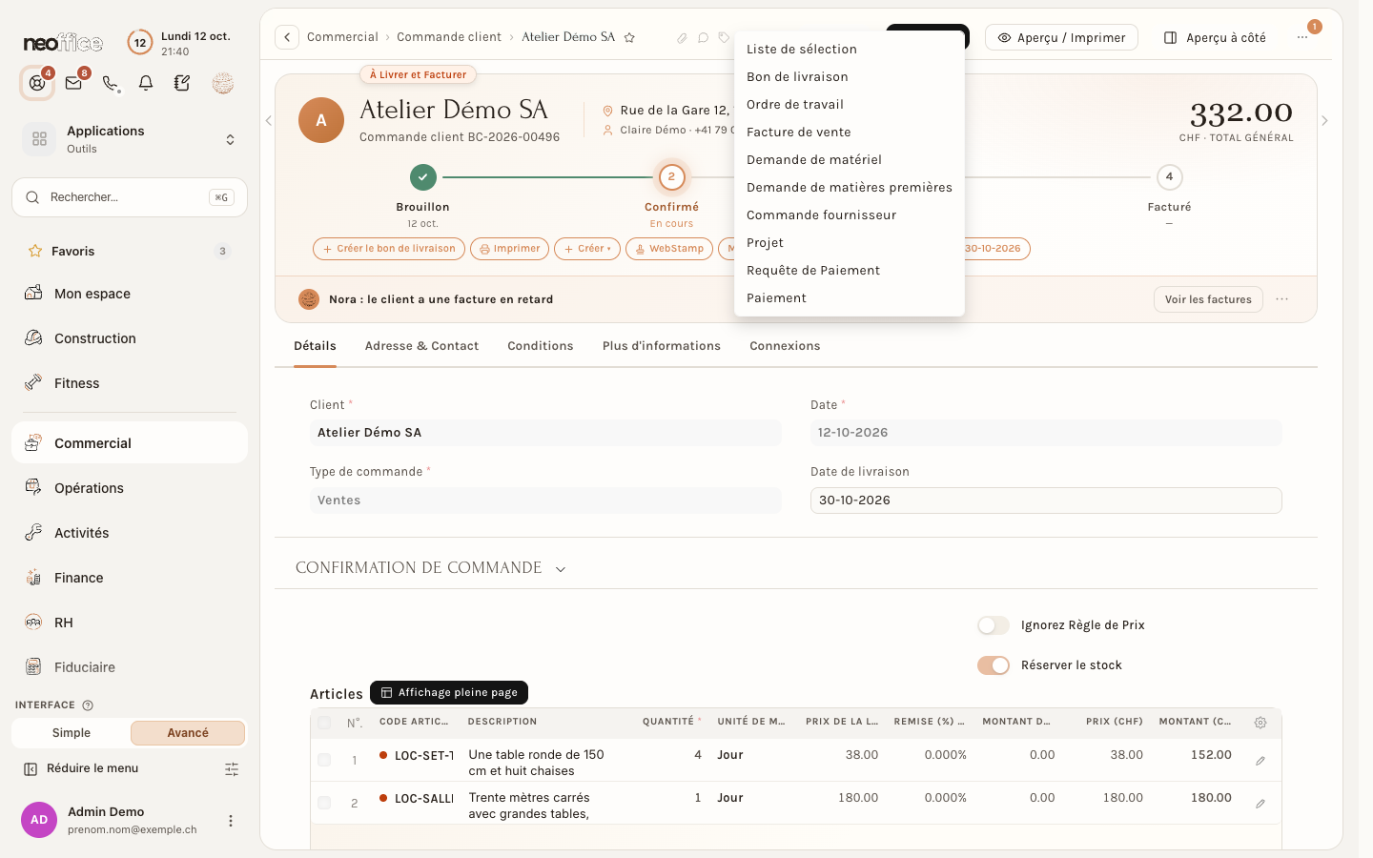1373x858 pixels.
Task: Open Affichage pleine page for Articles
Action: click(x=449, y=693)
